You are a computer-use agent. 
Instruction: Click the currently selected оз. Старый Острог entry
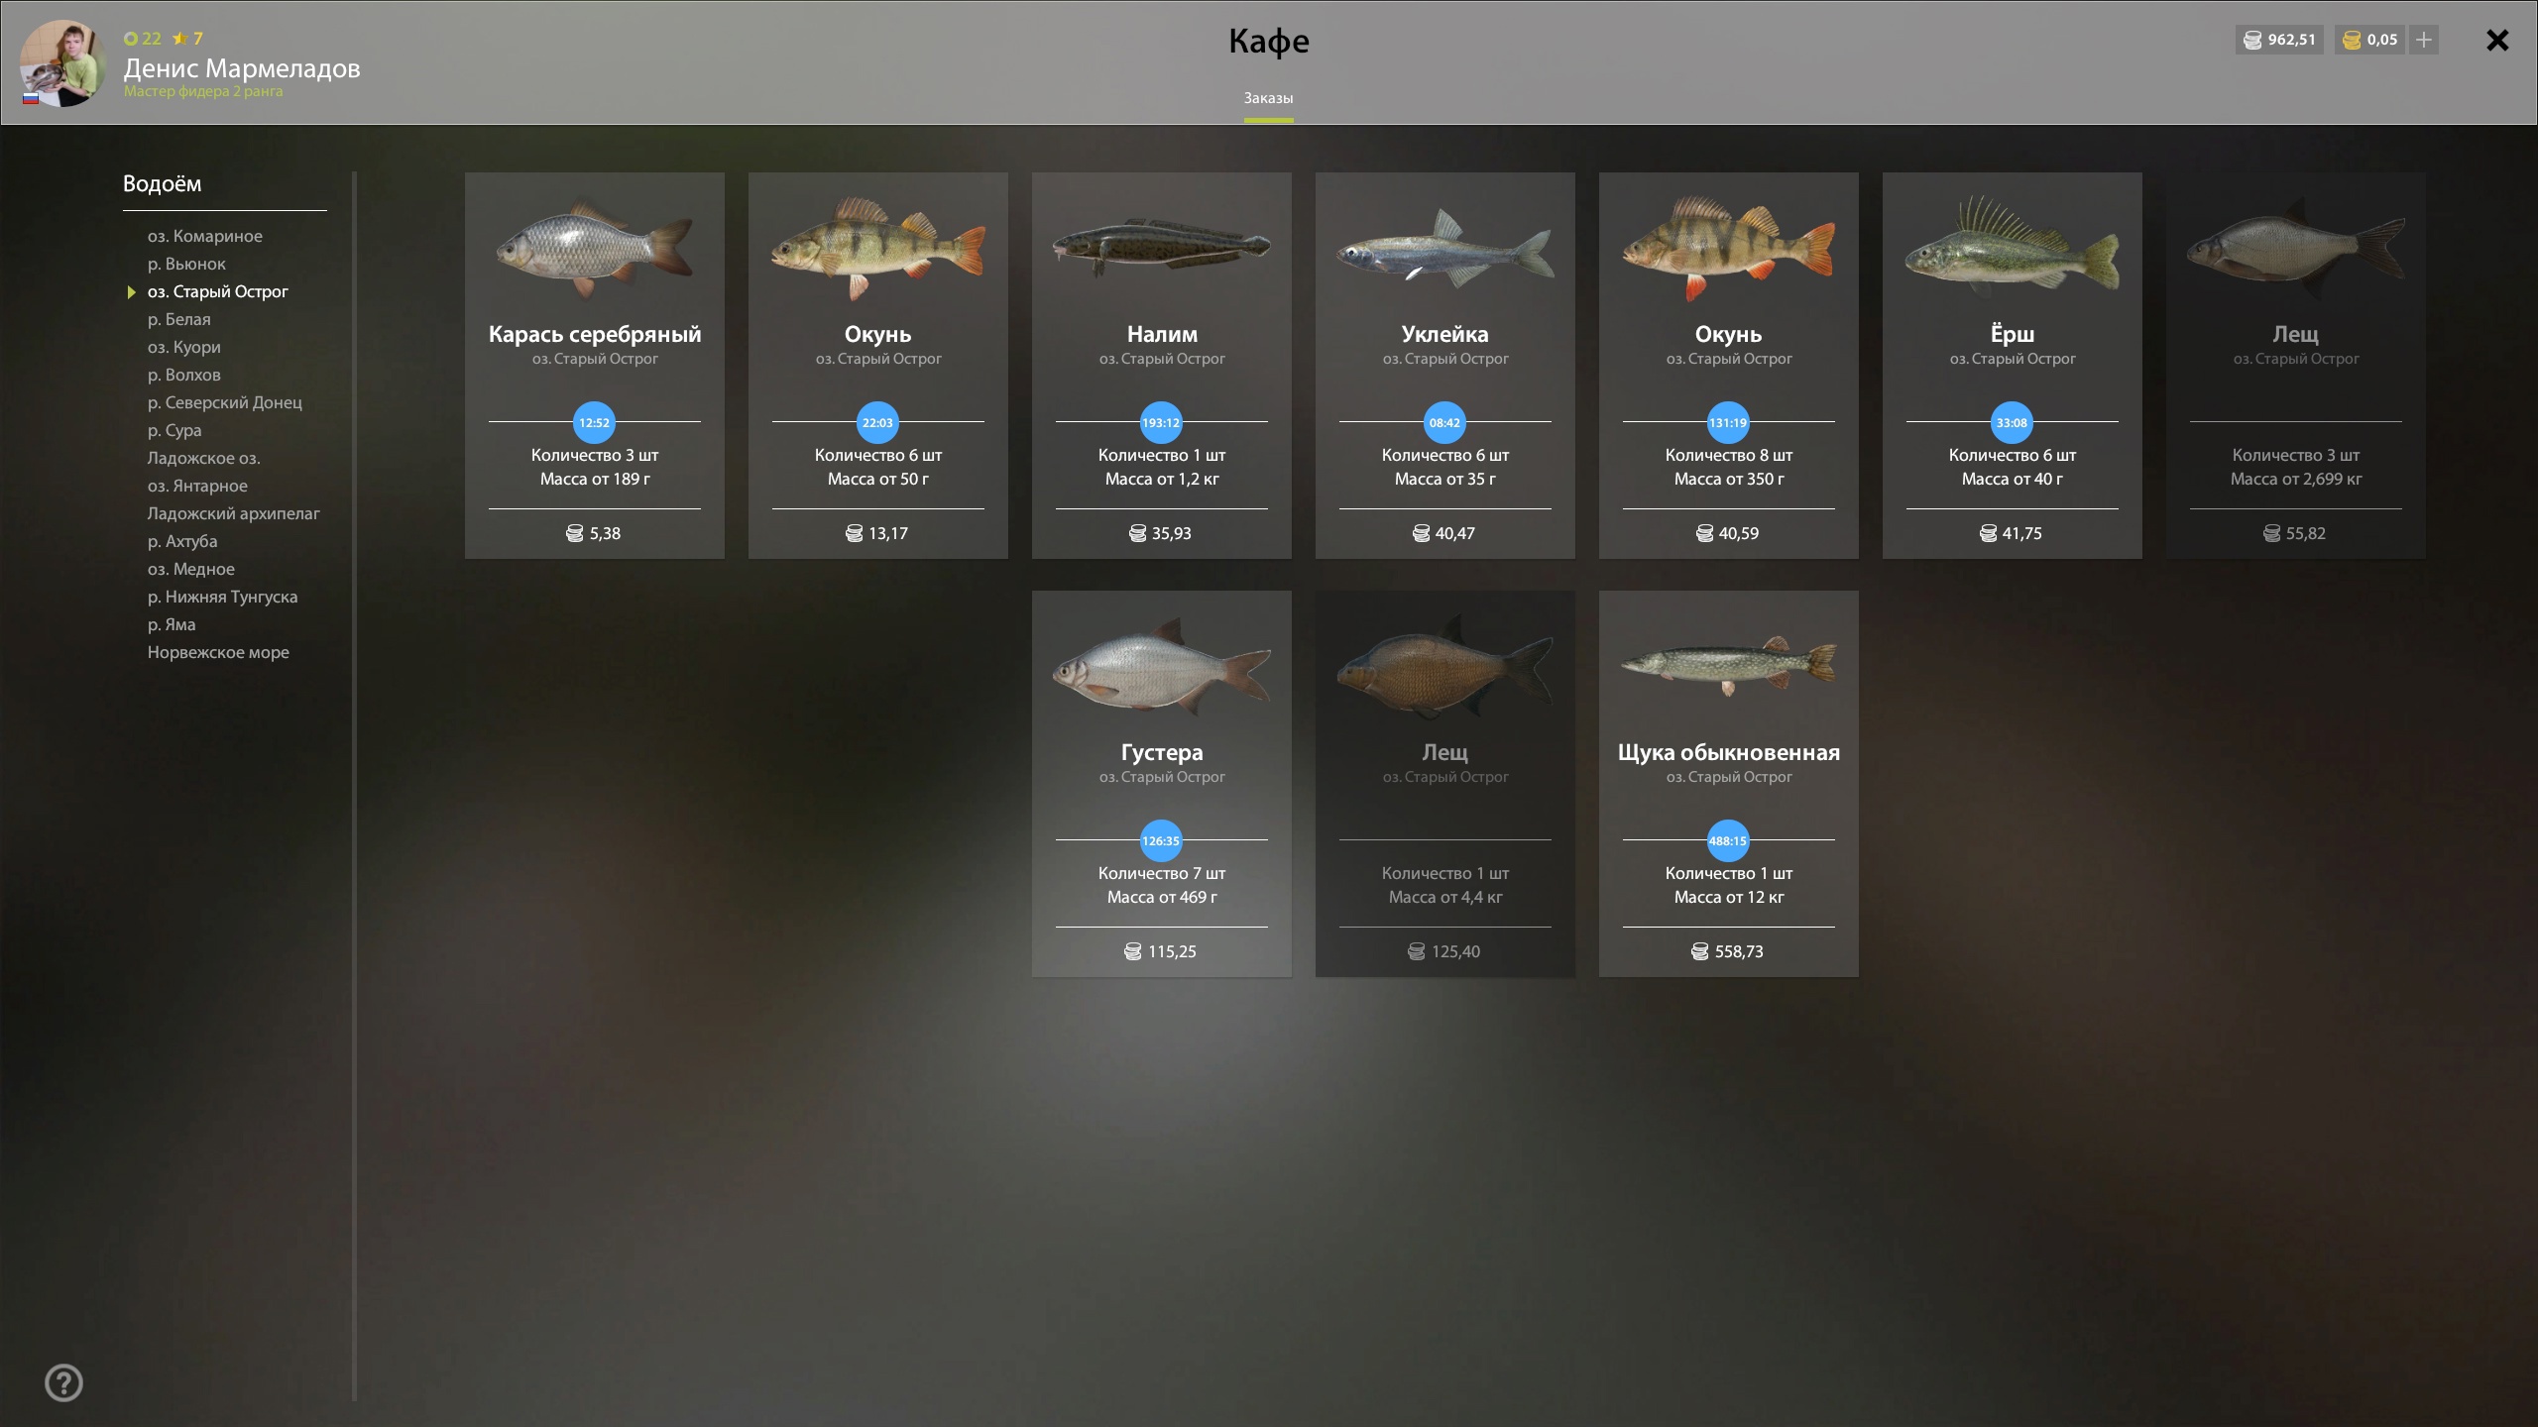pos(217,291)
